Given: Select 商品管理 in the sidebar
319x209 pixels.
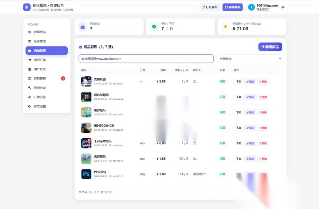Looking at the screenshot, I should pyautogui.click(x=47, y=50).
